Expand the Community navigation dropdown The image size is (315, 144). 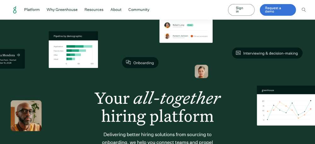coord(139,10)
